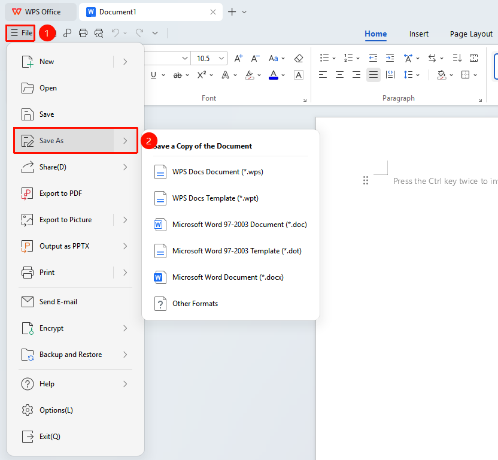Viewport: 498px width, 460px height.
Task: Click the Clear Formatting eraser icon
Action: tap(299, 59)
